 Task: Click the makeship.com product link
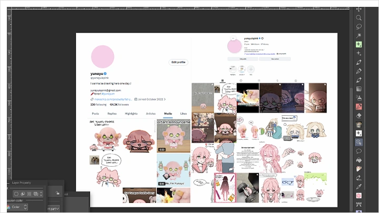[x=113, y=99]
